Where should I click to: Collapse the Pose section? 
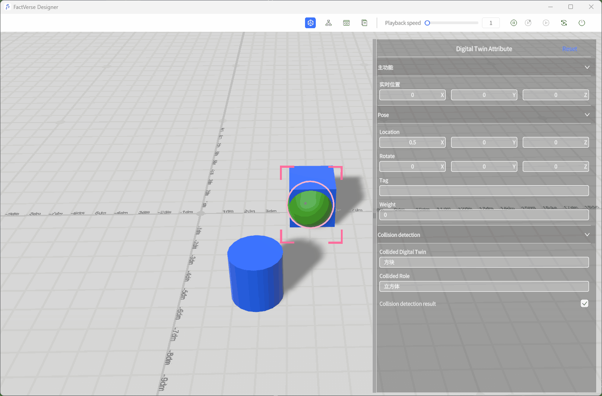(x=587, y=115)
